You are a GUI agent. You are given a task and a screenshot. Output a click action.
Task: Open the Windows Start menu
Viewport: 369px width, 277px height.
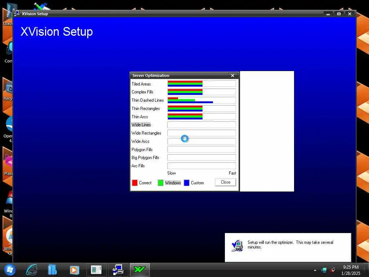pos(10,270)
